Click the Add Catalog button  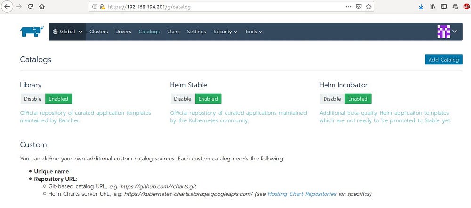point(443,59)
